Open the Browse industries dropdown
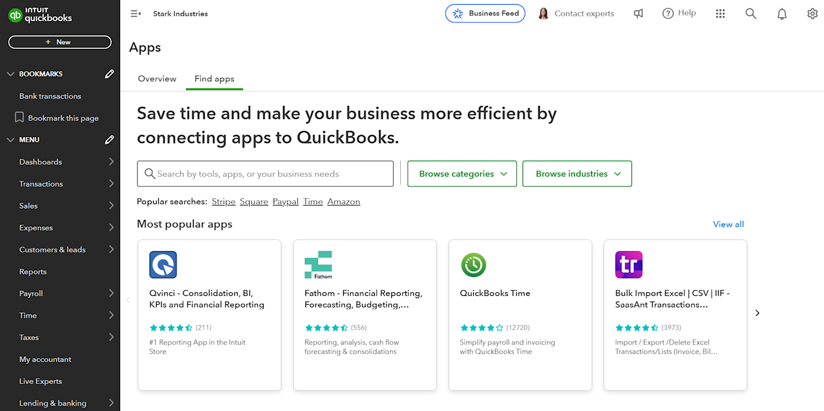 click(577, 174)
